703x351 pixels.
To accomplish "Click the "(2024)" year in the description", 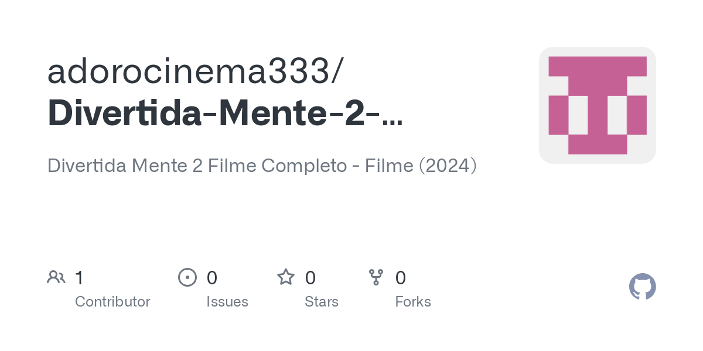I will coord(448,166).
